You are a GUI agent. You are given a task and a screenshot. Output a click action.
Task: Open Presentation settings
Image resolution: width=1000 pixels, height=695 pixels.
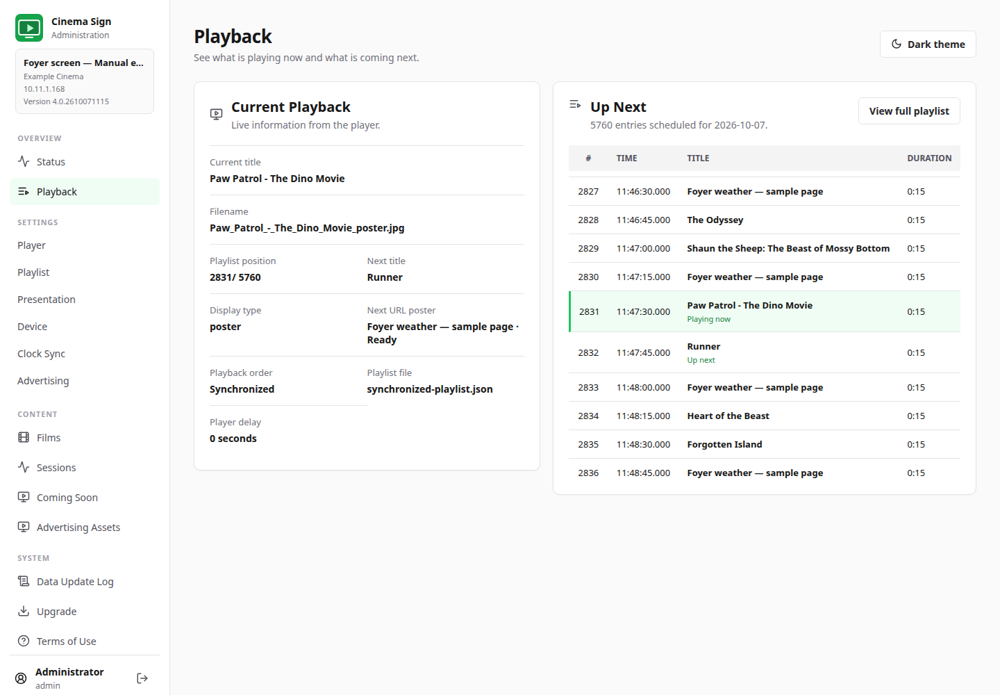coord(85,300)
